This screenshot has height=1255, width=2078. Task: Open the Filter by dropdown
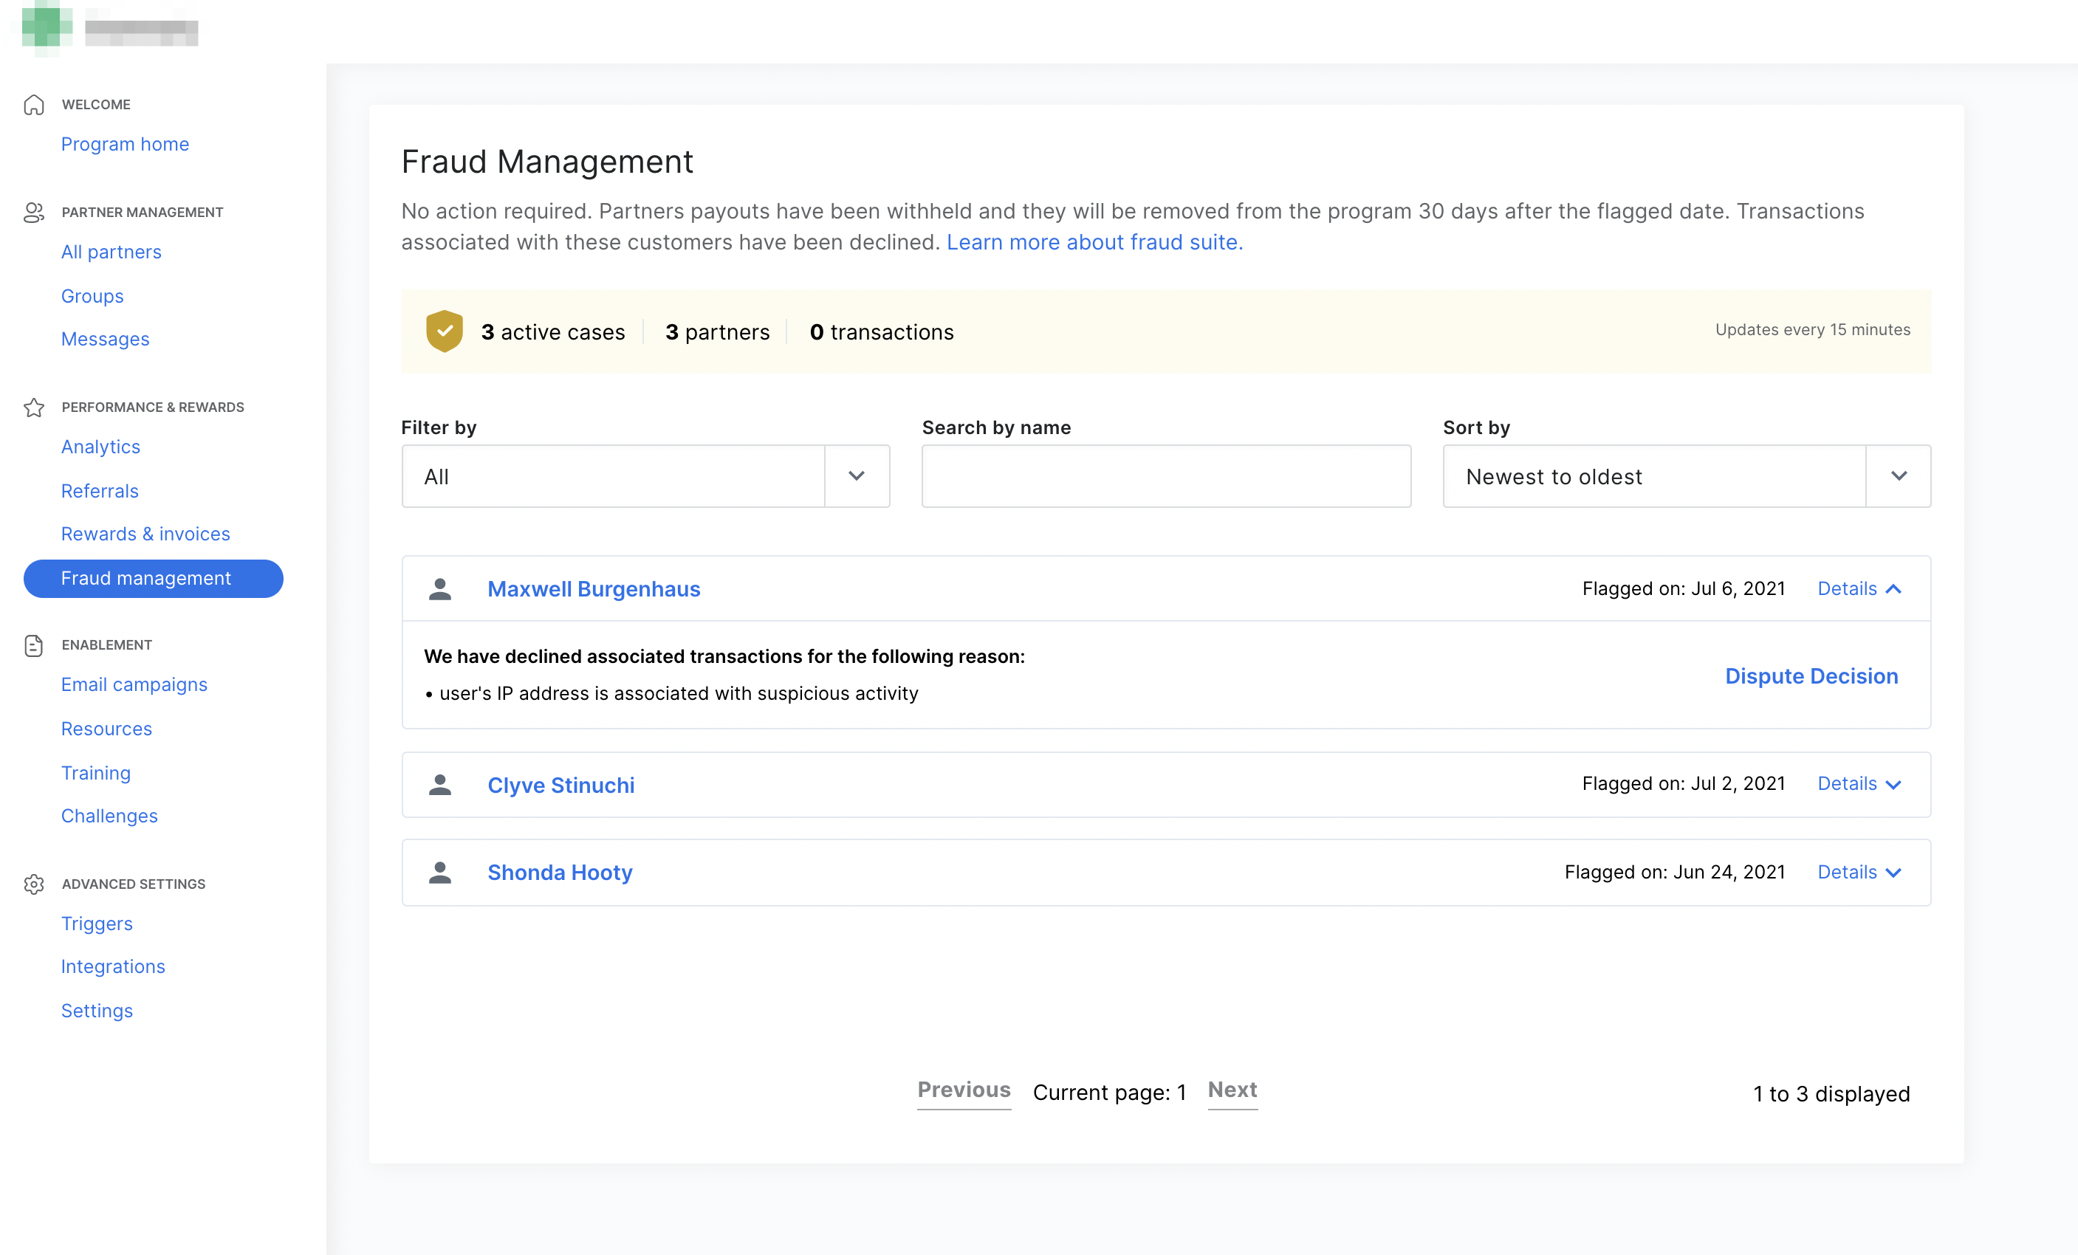pos(645,476)
